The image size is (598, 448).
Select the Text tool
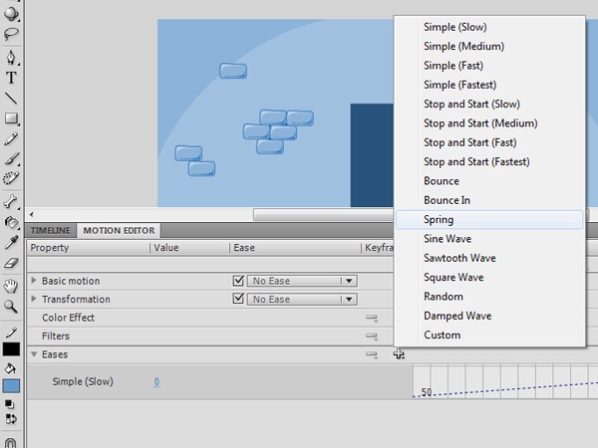coord(11,78)
